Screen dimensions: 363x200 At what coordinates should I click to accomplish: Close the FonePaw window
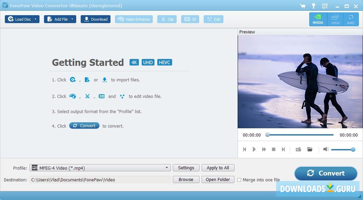click(x=356, y=6)
